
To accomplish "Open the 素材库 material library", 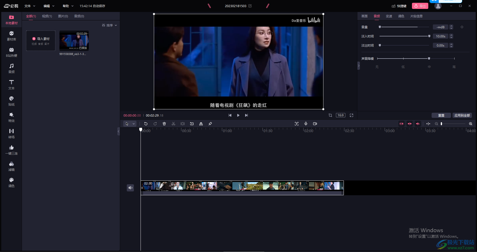I will click(x=11, y=36).
